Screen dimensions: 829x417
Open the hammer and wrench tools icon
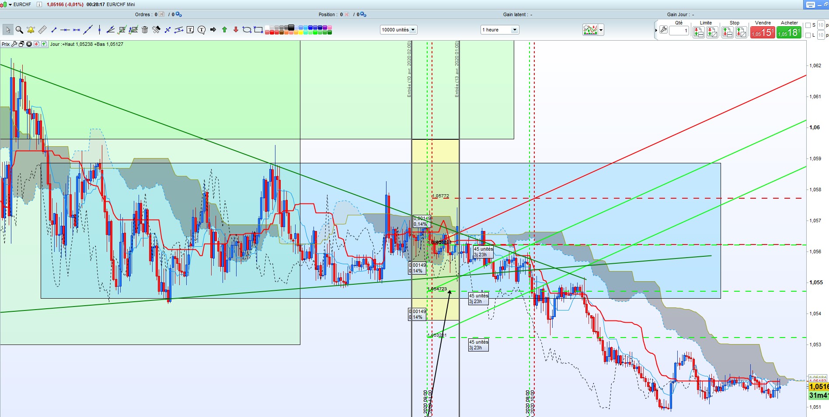[156, 30]
